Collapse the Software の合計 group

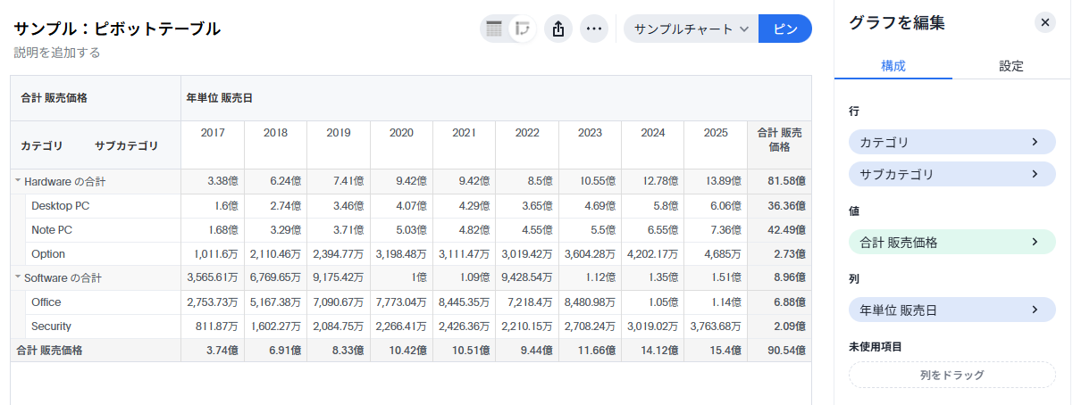point(18,278)
